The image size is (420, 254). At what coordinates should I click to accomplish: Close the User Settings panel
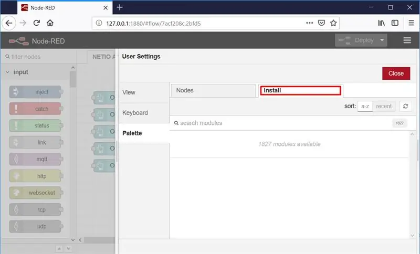[x=396, y=73]
